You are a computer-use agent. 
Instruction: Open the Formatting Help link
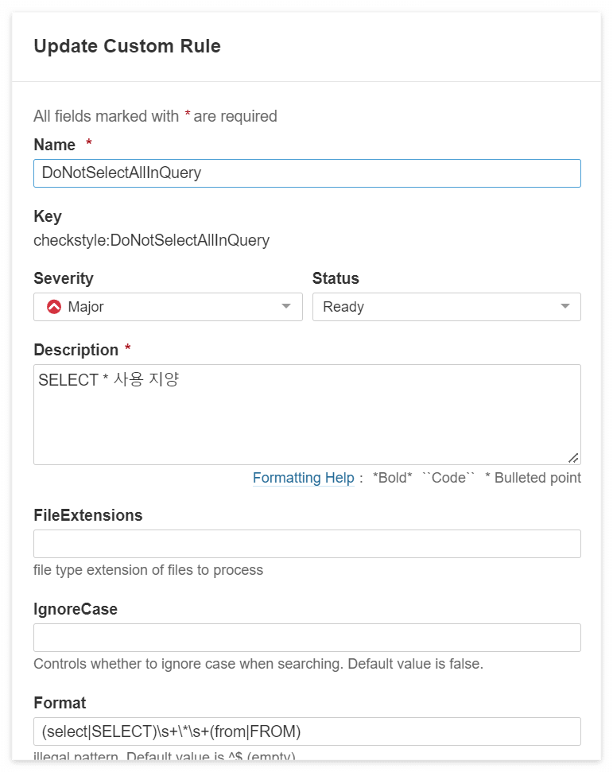coord(303,478)
